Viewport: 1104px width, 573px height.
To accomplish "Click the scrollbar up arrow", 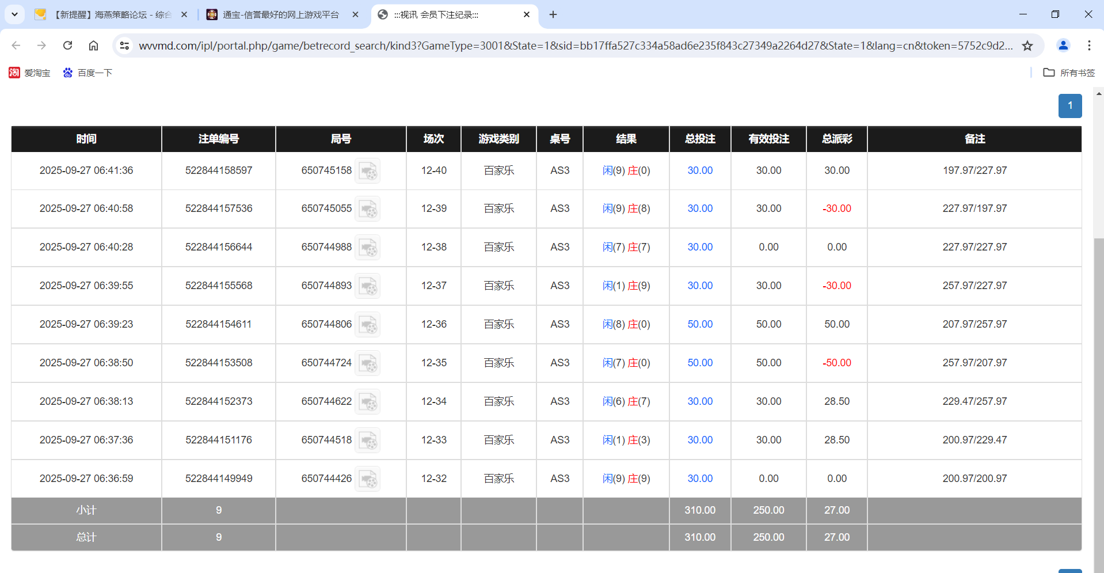I will [1099, 93].
